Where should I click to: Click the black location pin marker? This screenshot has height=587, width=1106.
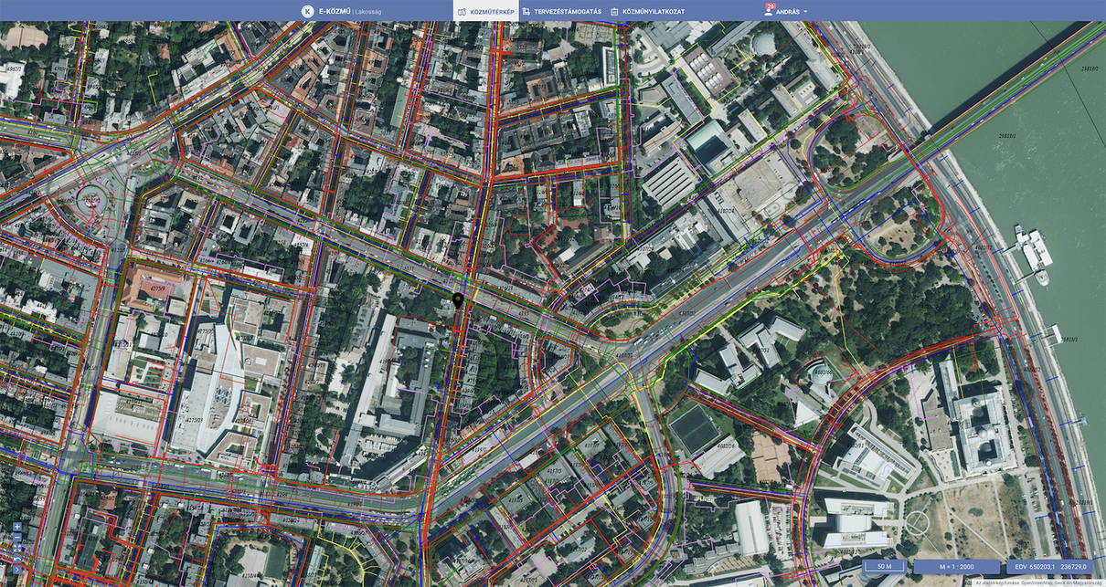[458, 302]
